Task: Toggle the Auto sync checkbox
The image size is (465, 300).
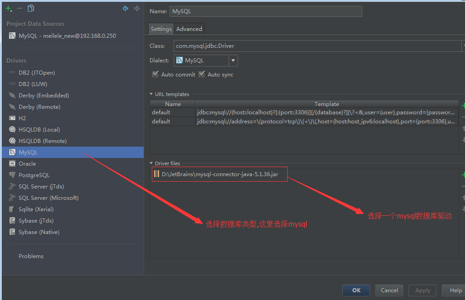Action: [202, 74]
